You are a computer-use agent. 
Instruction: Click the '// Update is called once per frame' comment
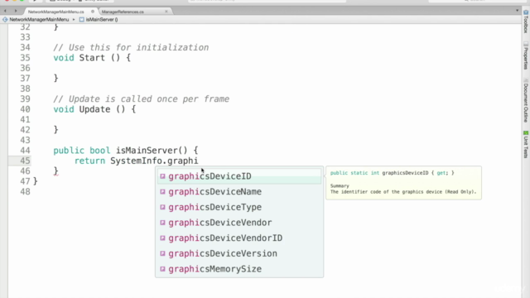click(x=142, y=99)
